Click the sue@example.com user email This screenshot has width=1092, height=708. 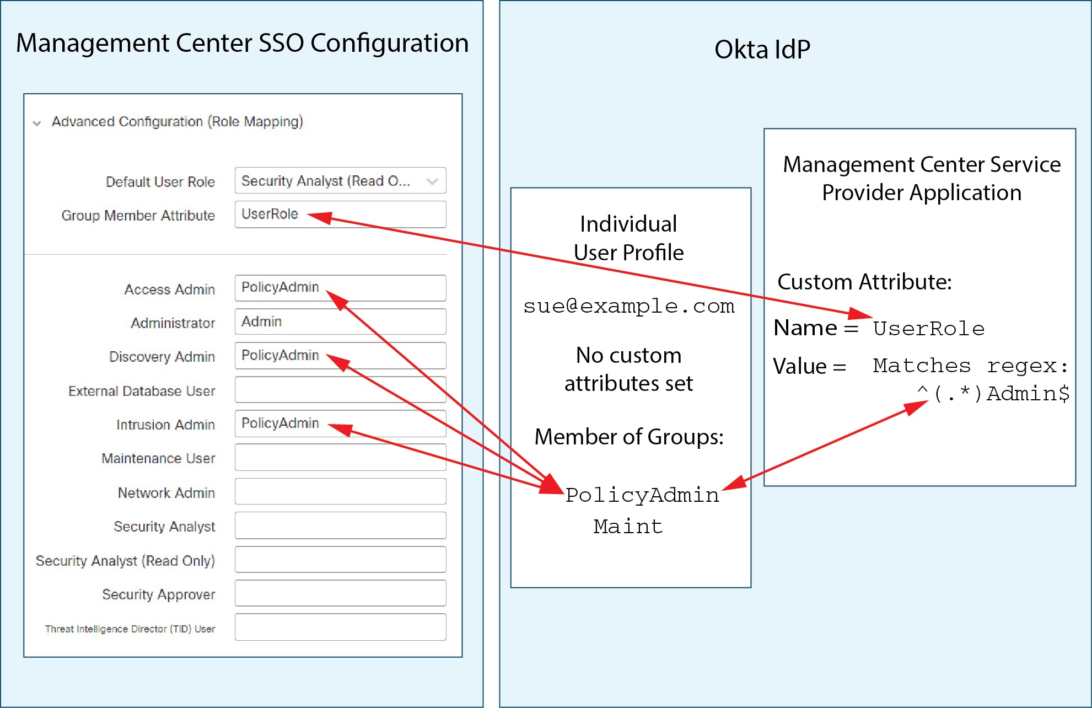coord(628,306)
